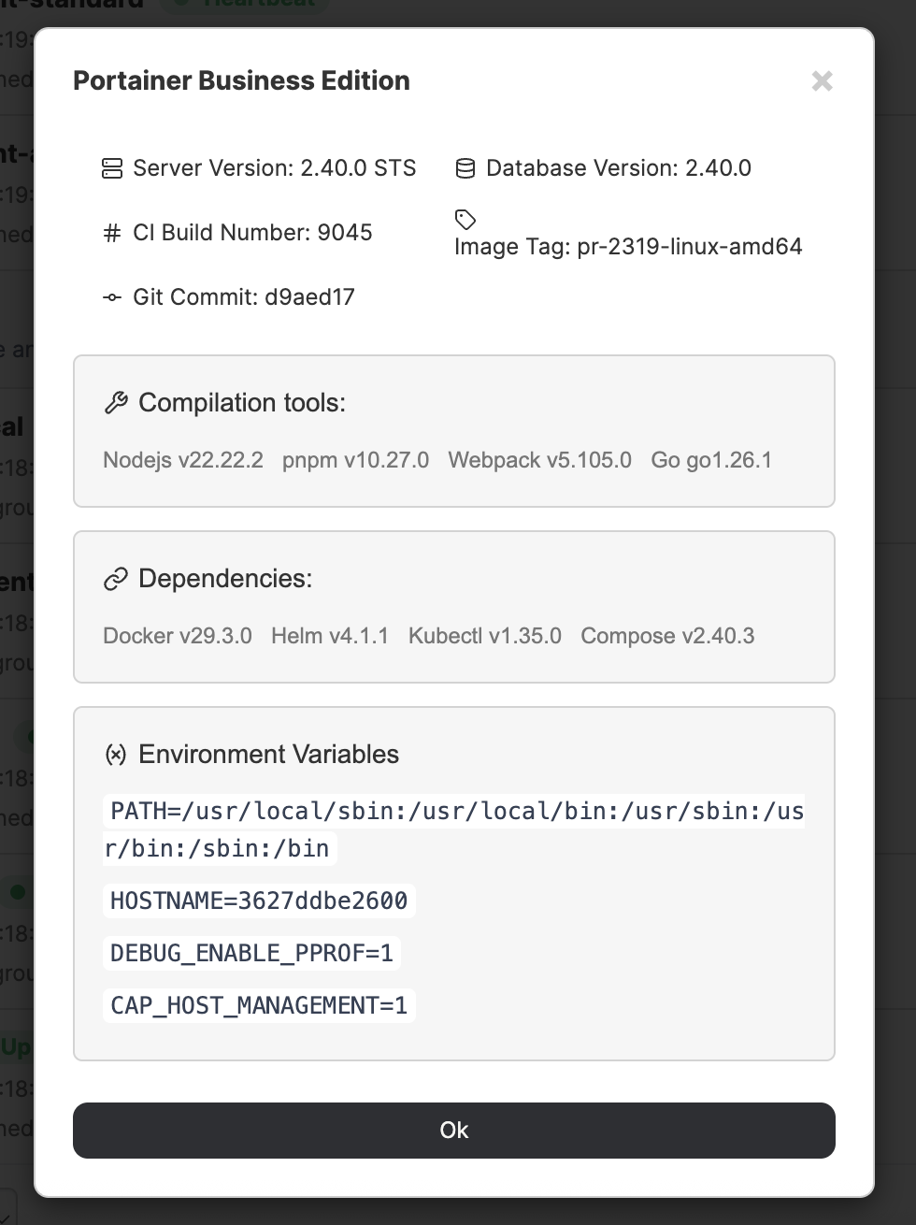Click the Webpack v5.105.0 tool label
The width and height of the screenshot is (916, 1225).
point(540,460)
